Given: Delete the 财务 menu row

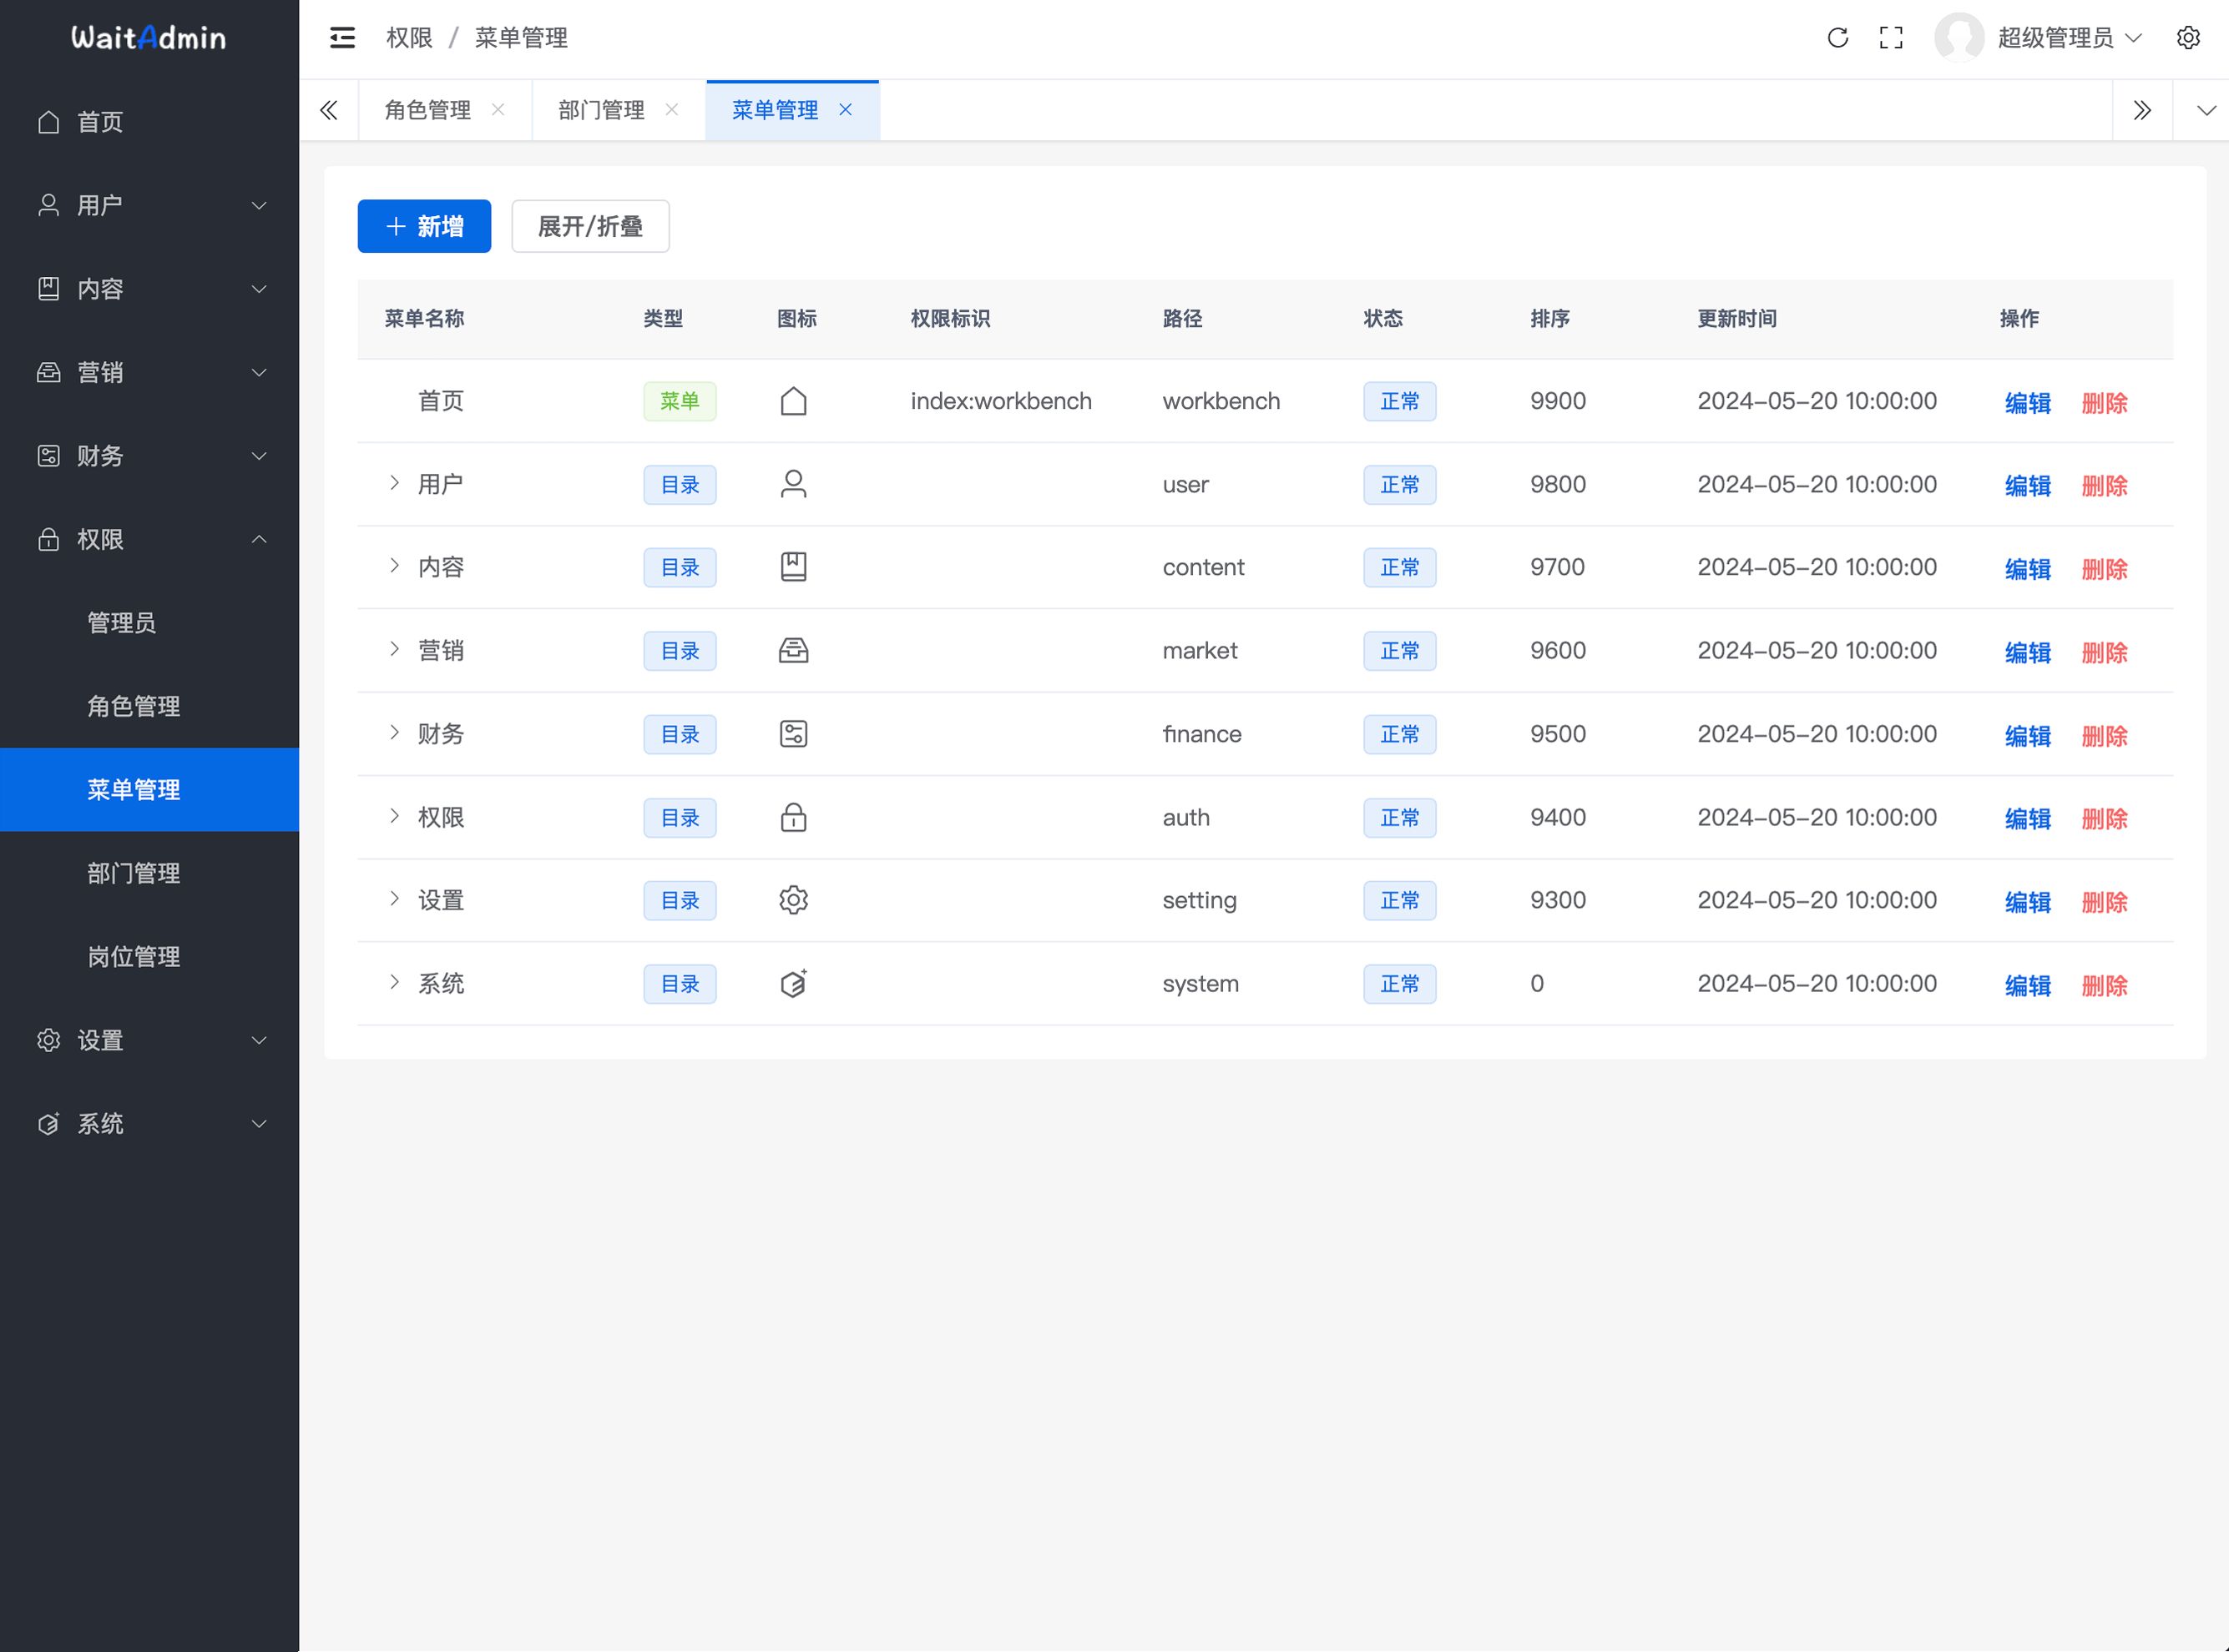Looking at the screenshot, I should tap(2104, 736).
